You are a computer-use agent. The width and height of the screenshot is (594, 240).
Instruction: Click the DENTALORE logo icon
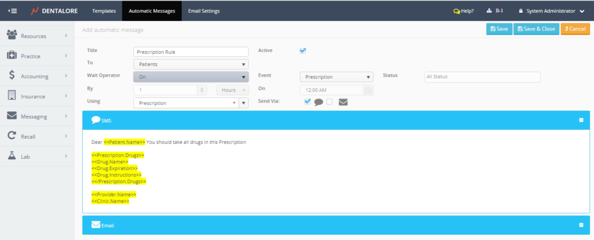(35, 10)
